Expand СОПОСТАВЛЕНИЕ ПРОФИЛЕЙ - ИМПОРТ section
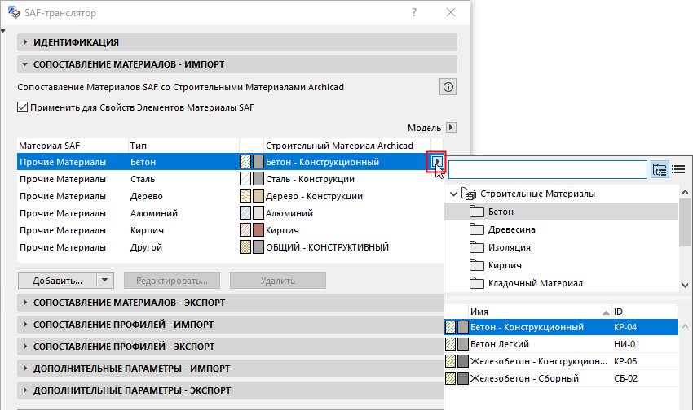 [x=25, y=325]
